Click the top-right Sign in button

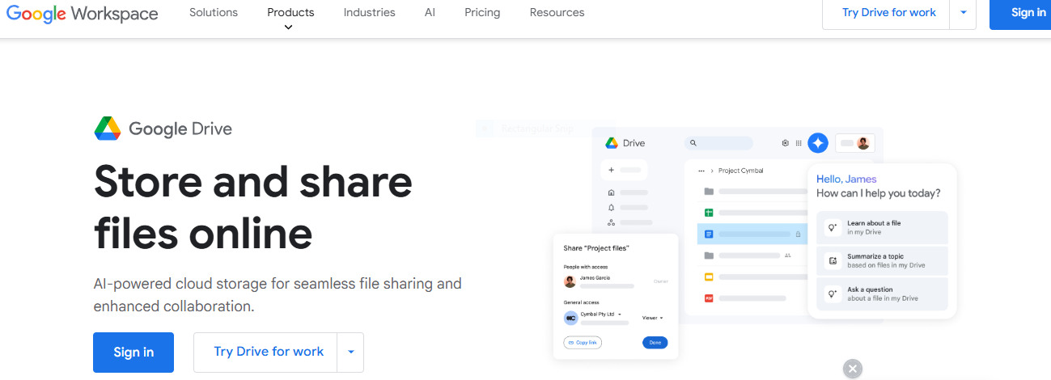[x=1020, y=13]
